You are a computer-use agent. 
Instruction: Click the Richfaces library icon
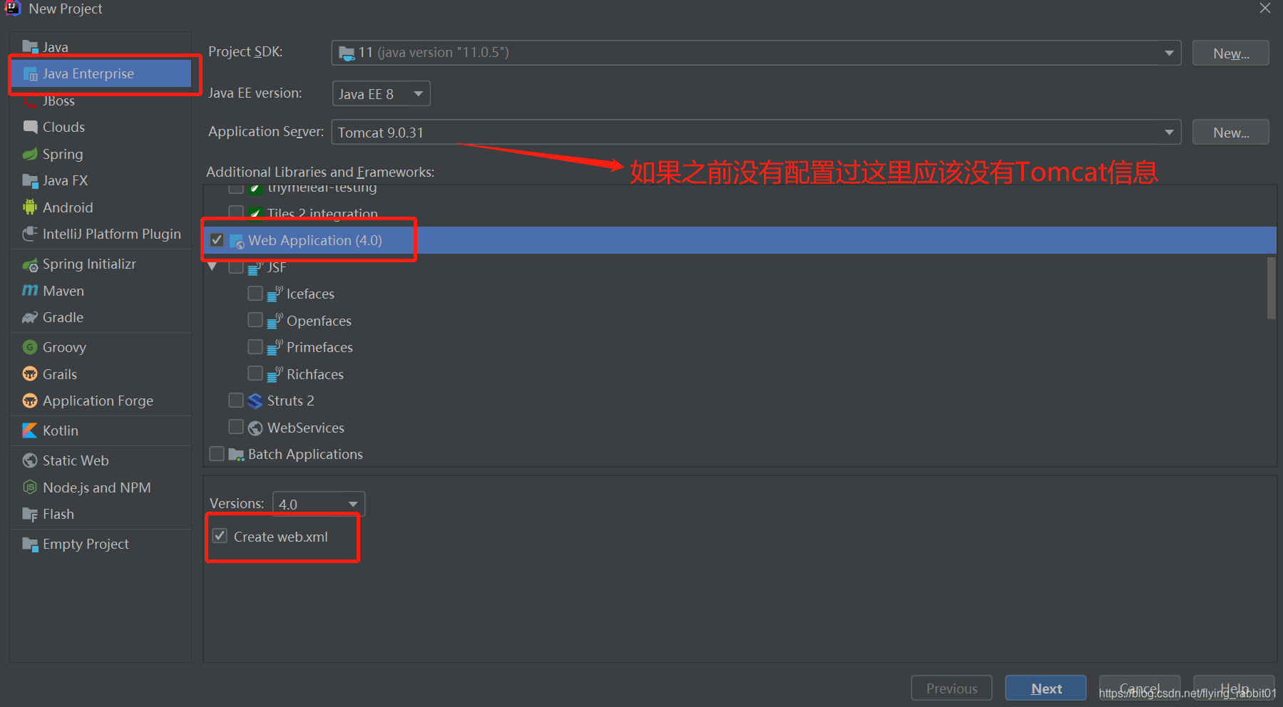tap(275, 374)
